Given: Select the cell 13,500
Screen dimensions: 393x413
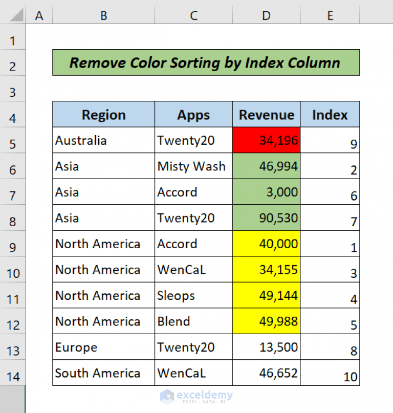Looking at the screenshot, I should pyautogui.click(x=266, y=347).
